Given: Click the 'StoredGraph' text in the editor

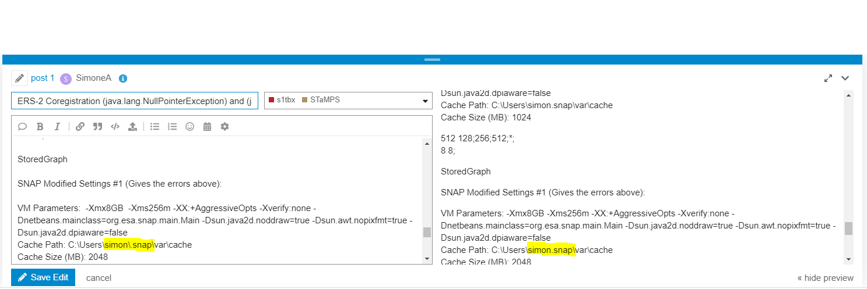Looking at the screenshot, I should tap(43, 159).
